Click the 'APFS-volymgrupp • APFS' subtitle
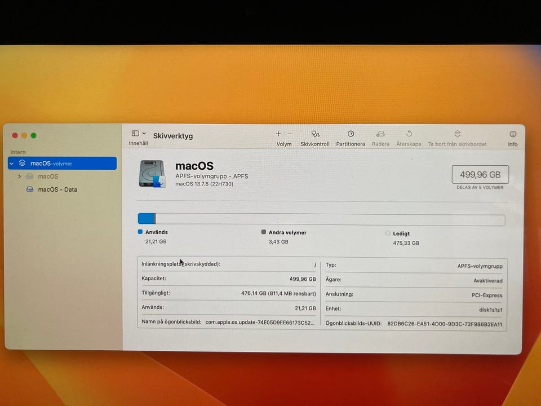541x406 pixels. click(212, 176)
